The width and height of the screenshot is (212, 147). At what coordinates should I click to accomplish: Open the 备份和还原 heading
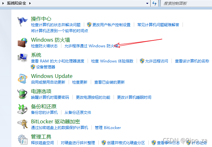point(44,106)
